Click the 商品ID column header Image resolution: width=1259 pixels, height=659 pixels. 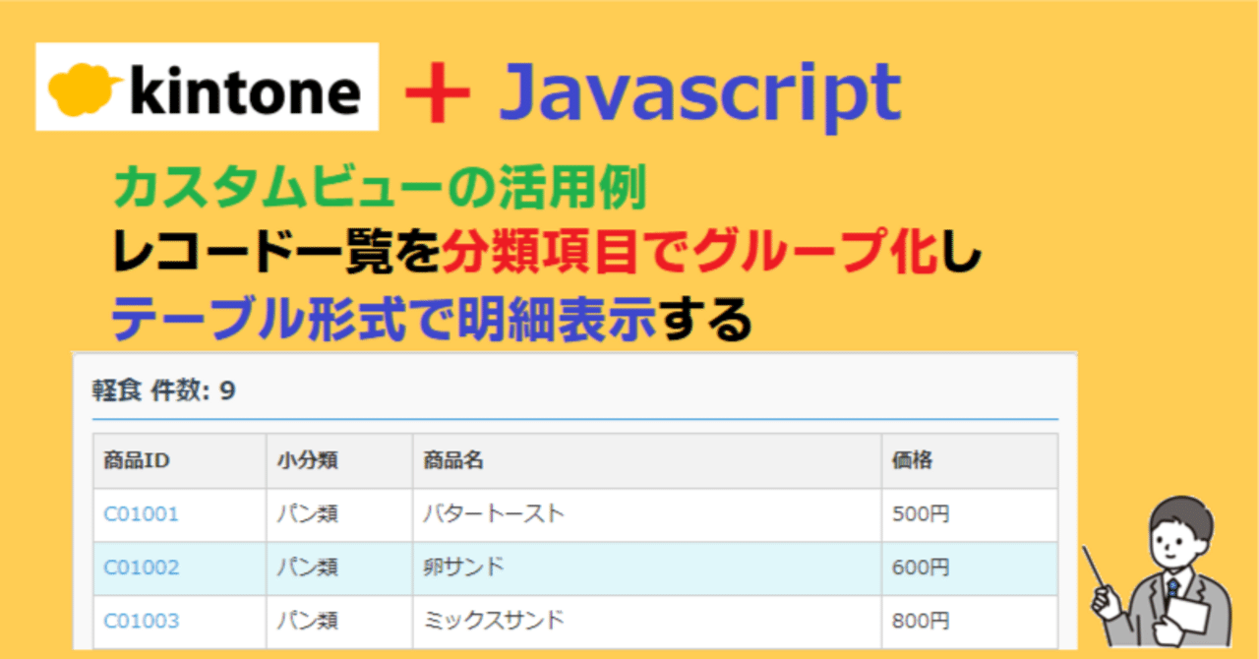click(180, 460)
